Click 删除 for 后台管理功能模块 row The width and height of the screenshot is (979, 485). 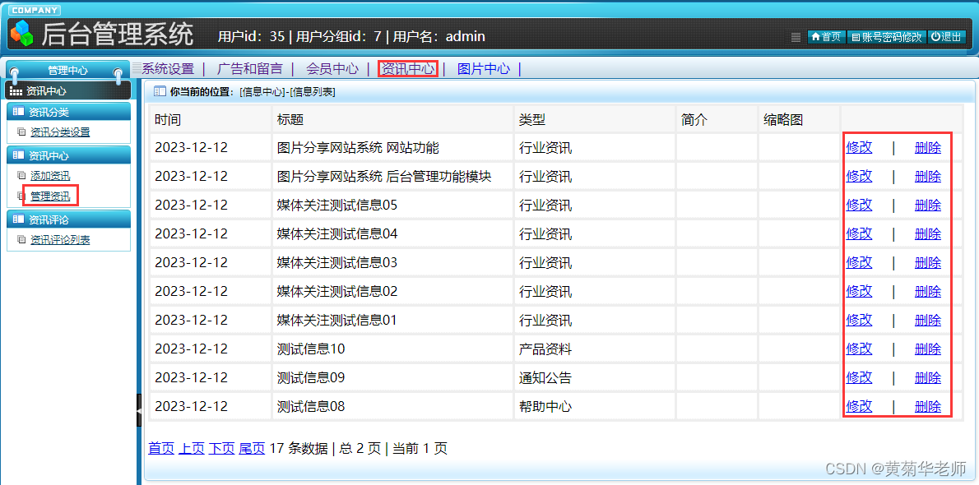click(x=928, y=177)
